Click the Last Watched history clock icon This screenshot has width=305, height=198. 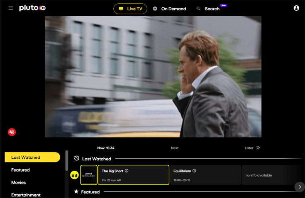(x=77, y=158)
